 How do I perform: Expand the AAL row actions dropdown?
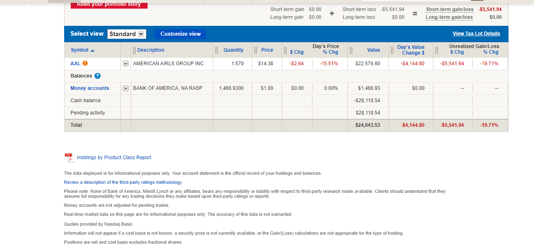point(126,64)
